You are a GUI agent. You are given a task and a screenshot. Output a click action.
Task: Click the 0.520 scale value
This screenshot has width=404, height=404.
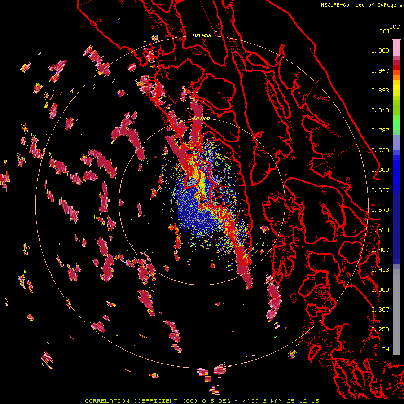click(380, 230)
